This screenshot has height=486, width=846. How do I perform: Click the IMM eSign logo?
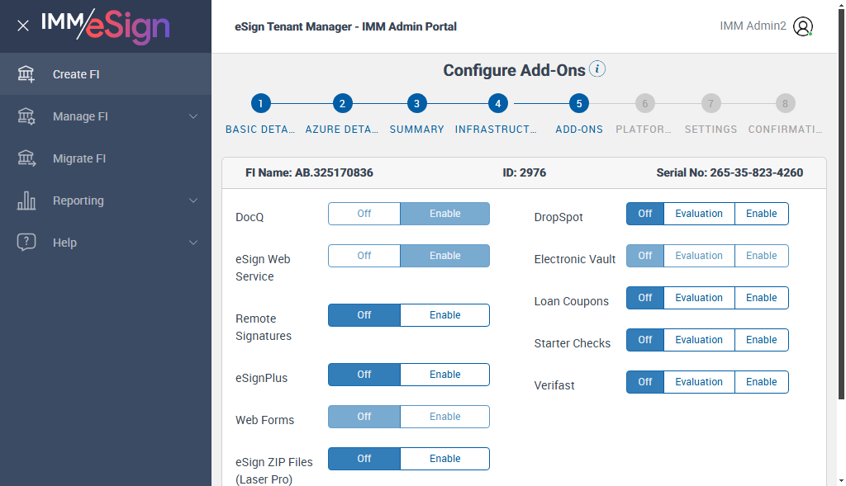[105, 26]
